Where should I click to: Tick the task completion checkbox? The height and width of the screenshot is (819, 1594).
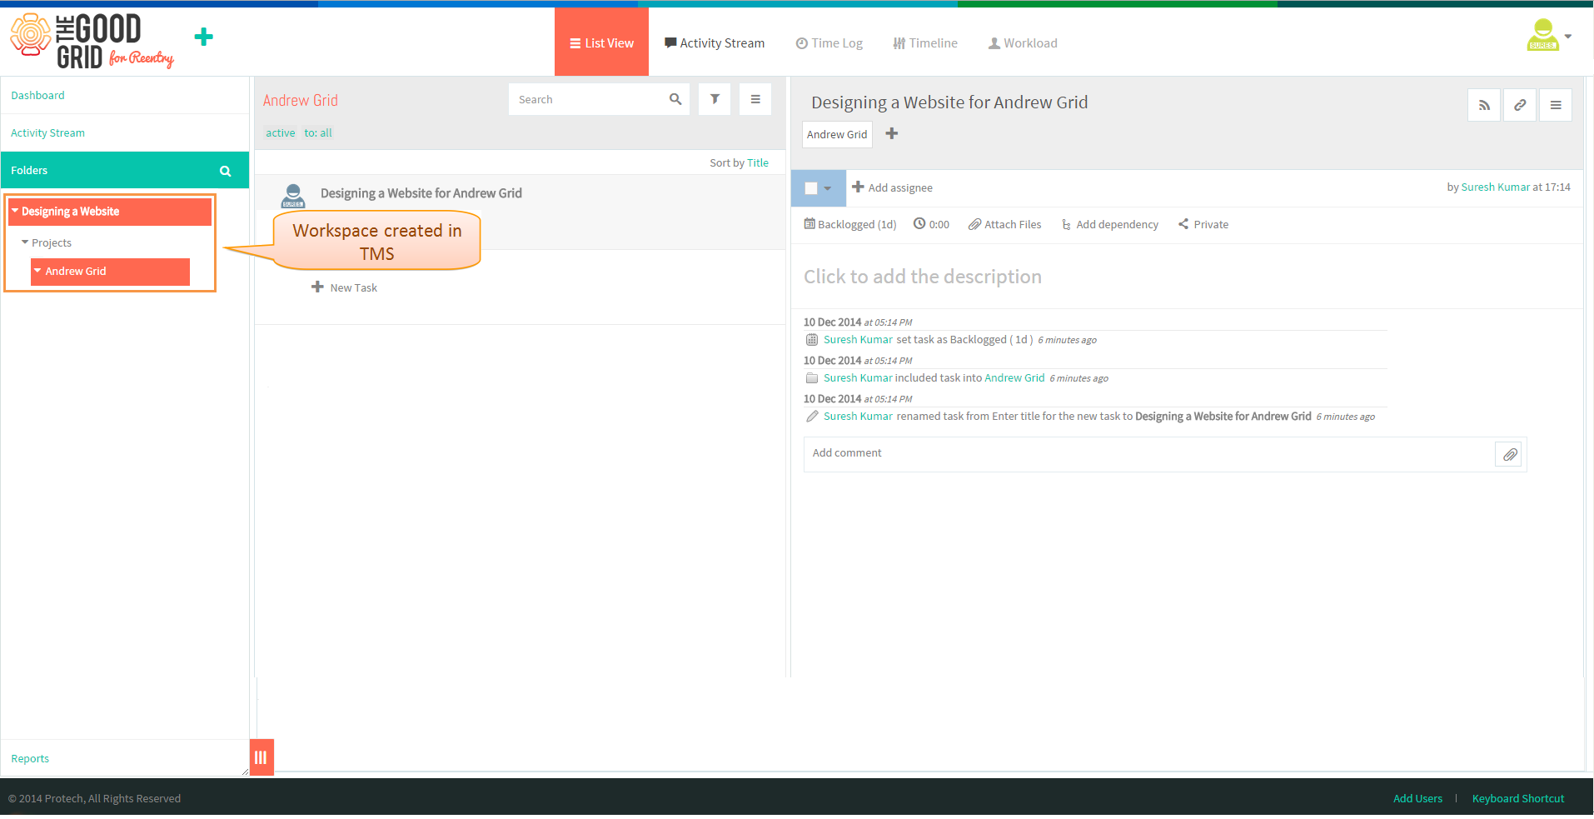click(x=810, y=188)
